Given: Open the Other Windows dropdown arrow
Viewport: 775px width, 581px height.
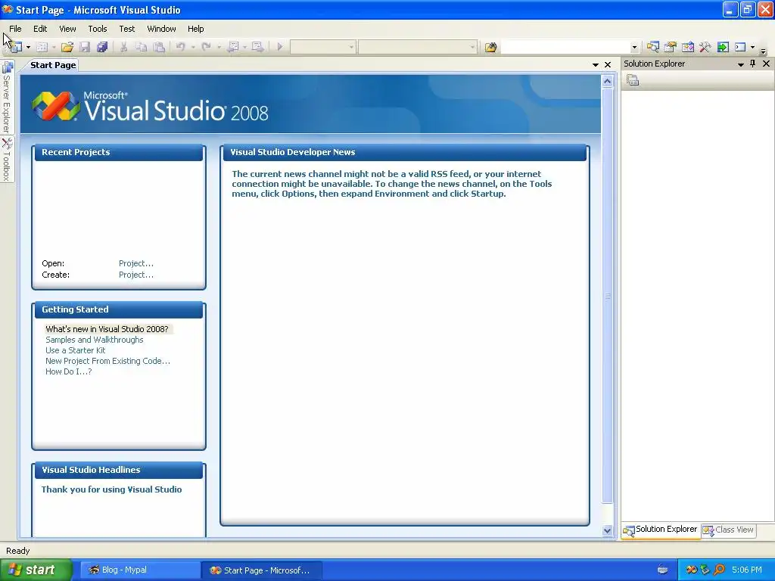Looking at the screenshot, I should (x=753, y=48).
